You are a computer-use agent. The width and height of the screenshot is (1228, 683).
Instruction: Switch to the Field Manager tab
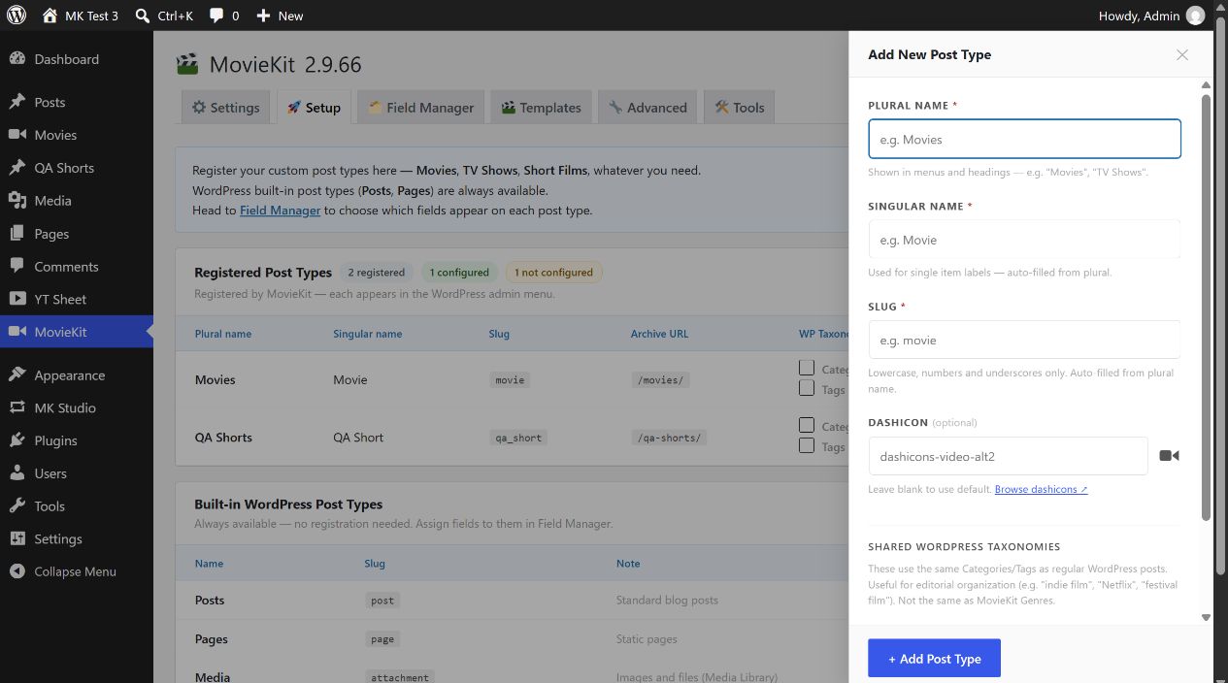tap(420, 108)
